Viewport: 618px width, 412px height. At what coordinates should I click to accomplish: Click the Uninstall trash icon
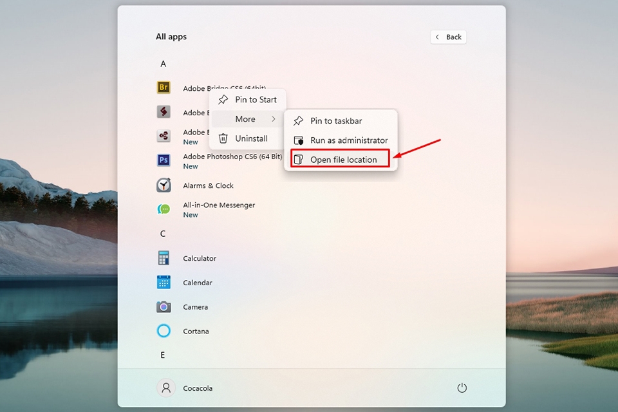(223, 138)
